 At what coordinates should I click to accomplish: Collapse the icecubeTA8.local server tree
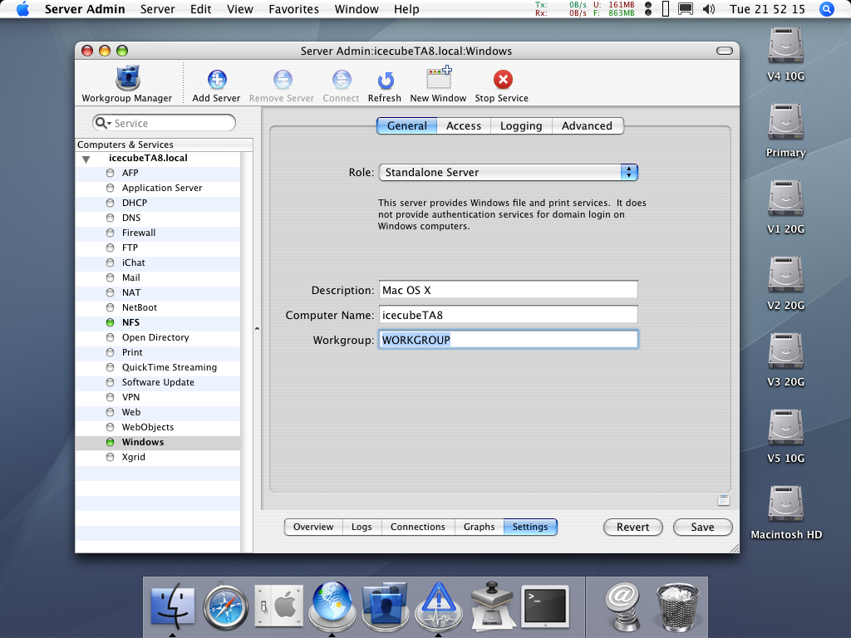[86, 159]
